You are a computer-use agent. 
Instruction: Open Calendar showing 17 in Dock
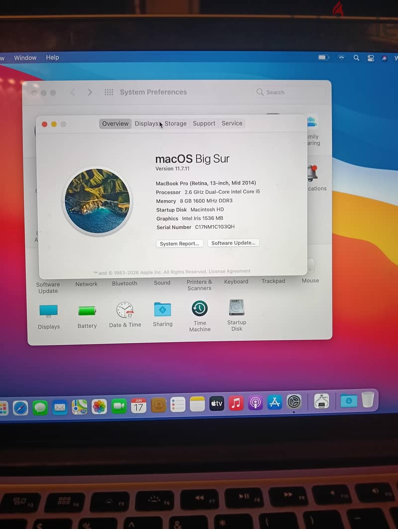(138, 405)
